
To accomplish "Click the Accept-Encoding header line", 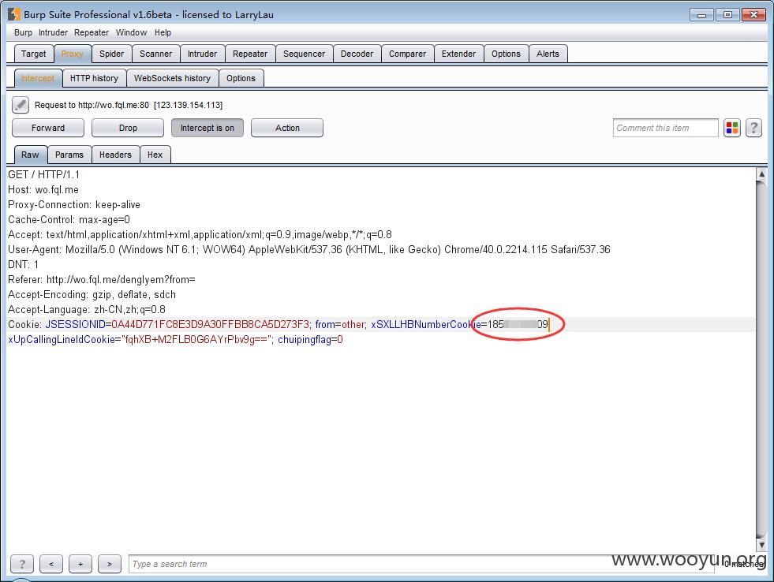I will tap(92, 294).
